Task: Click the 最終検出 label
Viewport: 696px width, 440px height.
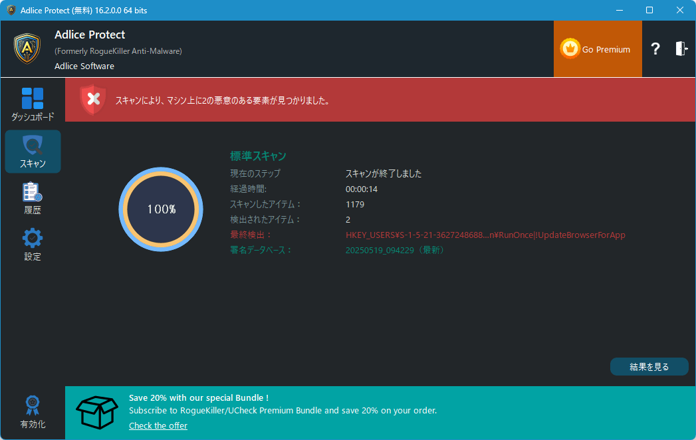Action: click(251, 235)
